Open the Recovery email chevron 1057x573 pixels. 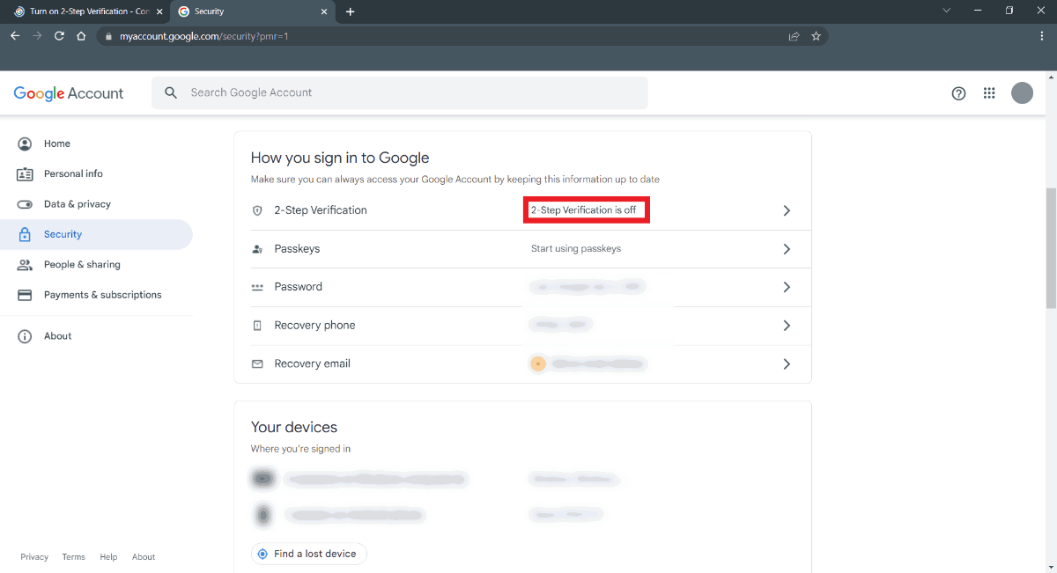(x=787, y=364)
